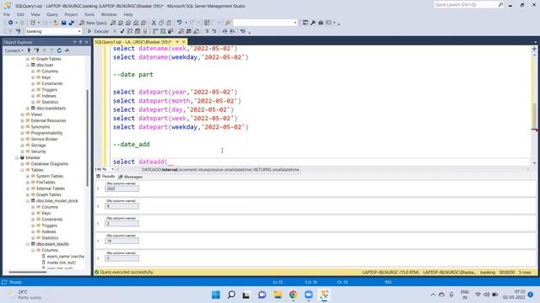Open the Tools menu
The width and height of the screenshot is (540, 303).
[x=89, y=14]
